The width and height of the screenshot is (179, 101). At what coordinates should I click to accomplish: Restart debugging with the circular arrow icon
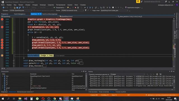pyautogui.click(x=78, y=8)
